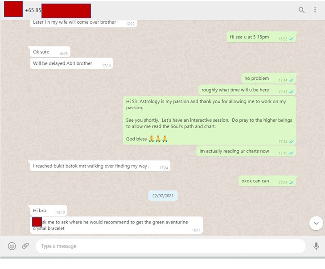Click the 22/07/2021 date marker
Image resolution: width=325 pixels, height=269 pixels.
point(163,196)
